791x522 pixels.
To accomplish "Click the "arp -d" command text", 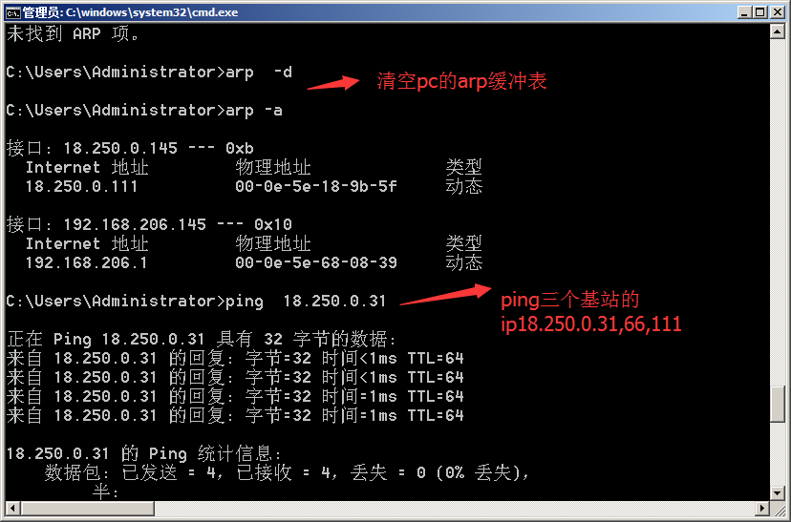I will 253,72.
